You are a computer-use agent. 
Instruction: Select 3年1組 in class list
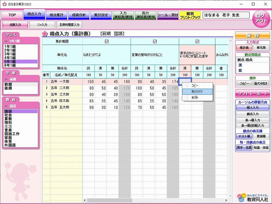(20, 54)
